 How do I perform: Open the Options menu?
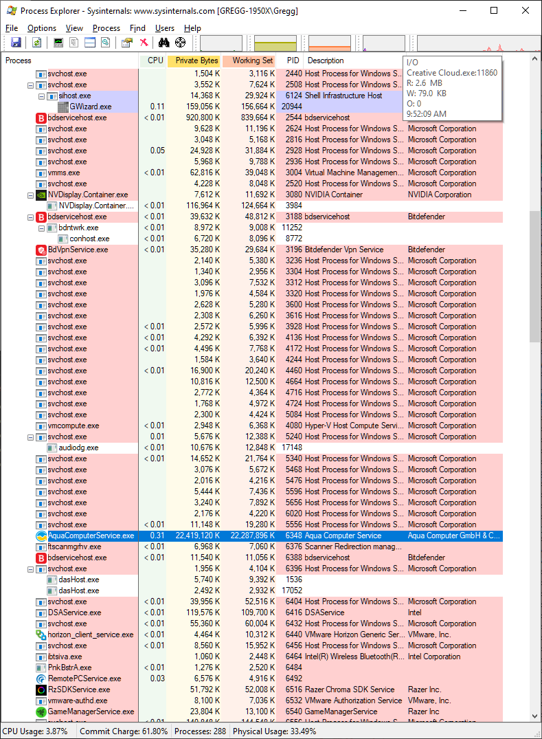tap(41, 28)
